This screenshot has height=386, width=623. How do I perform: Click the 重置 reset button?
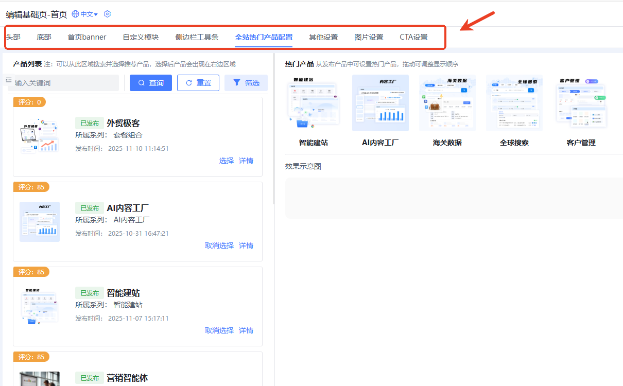click(198, 83)
